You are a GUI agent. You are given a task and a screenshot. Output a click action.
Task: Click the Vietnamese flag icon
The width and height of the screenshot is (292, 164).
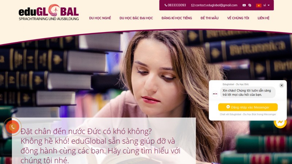259,5
